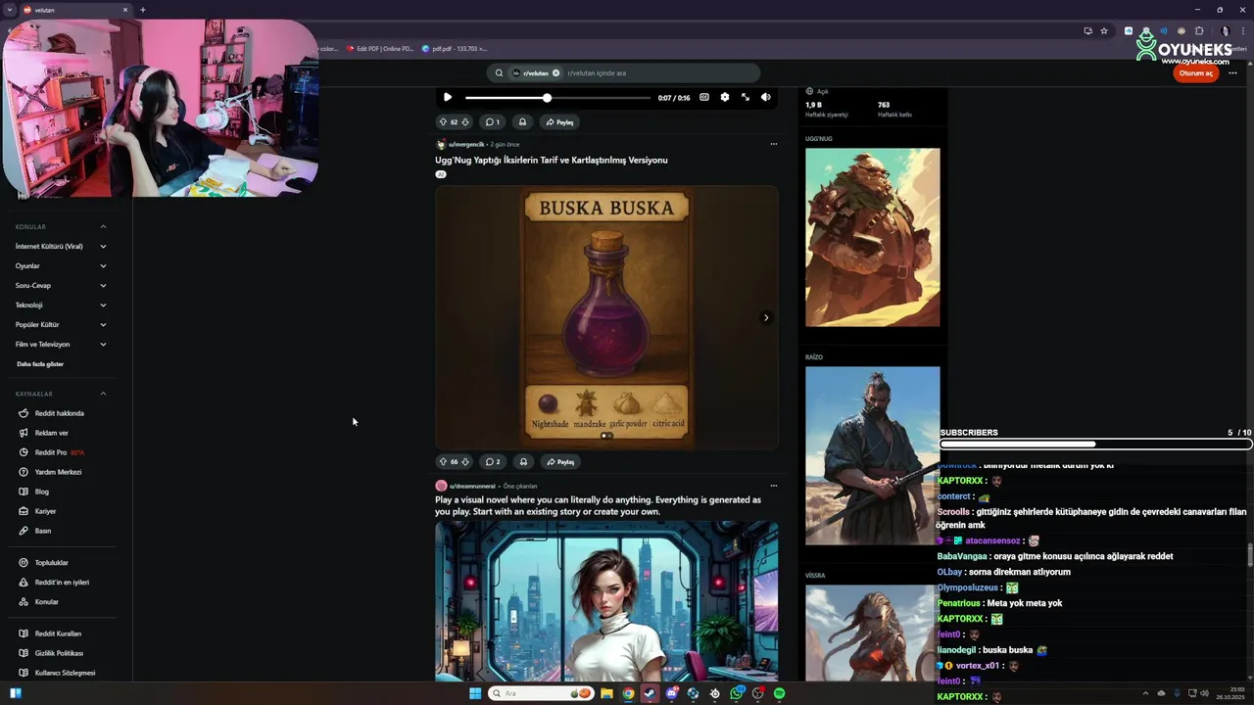1254x705 pixels.
Task: Open Steam from the taskbar
Action: [x=650, y=693]
